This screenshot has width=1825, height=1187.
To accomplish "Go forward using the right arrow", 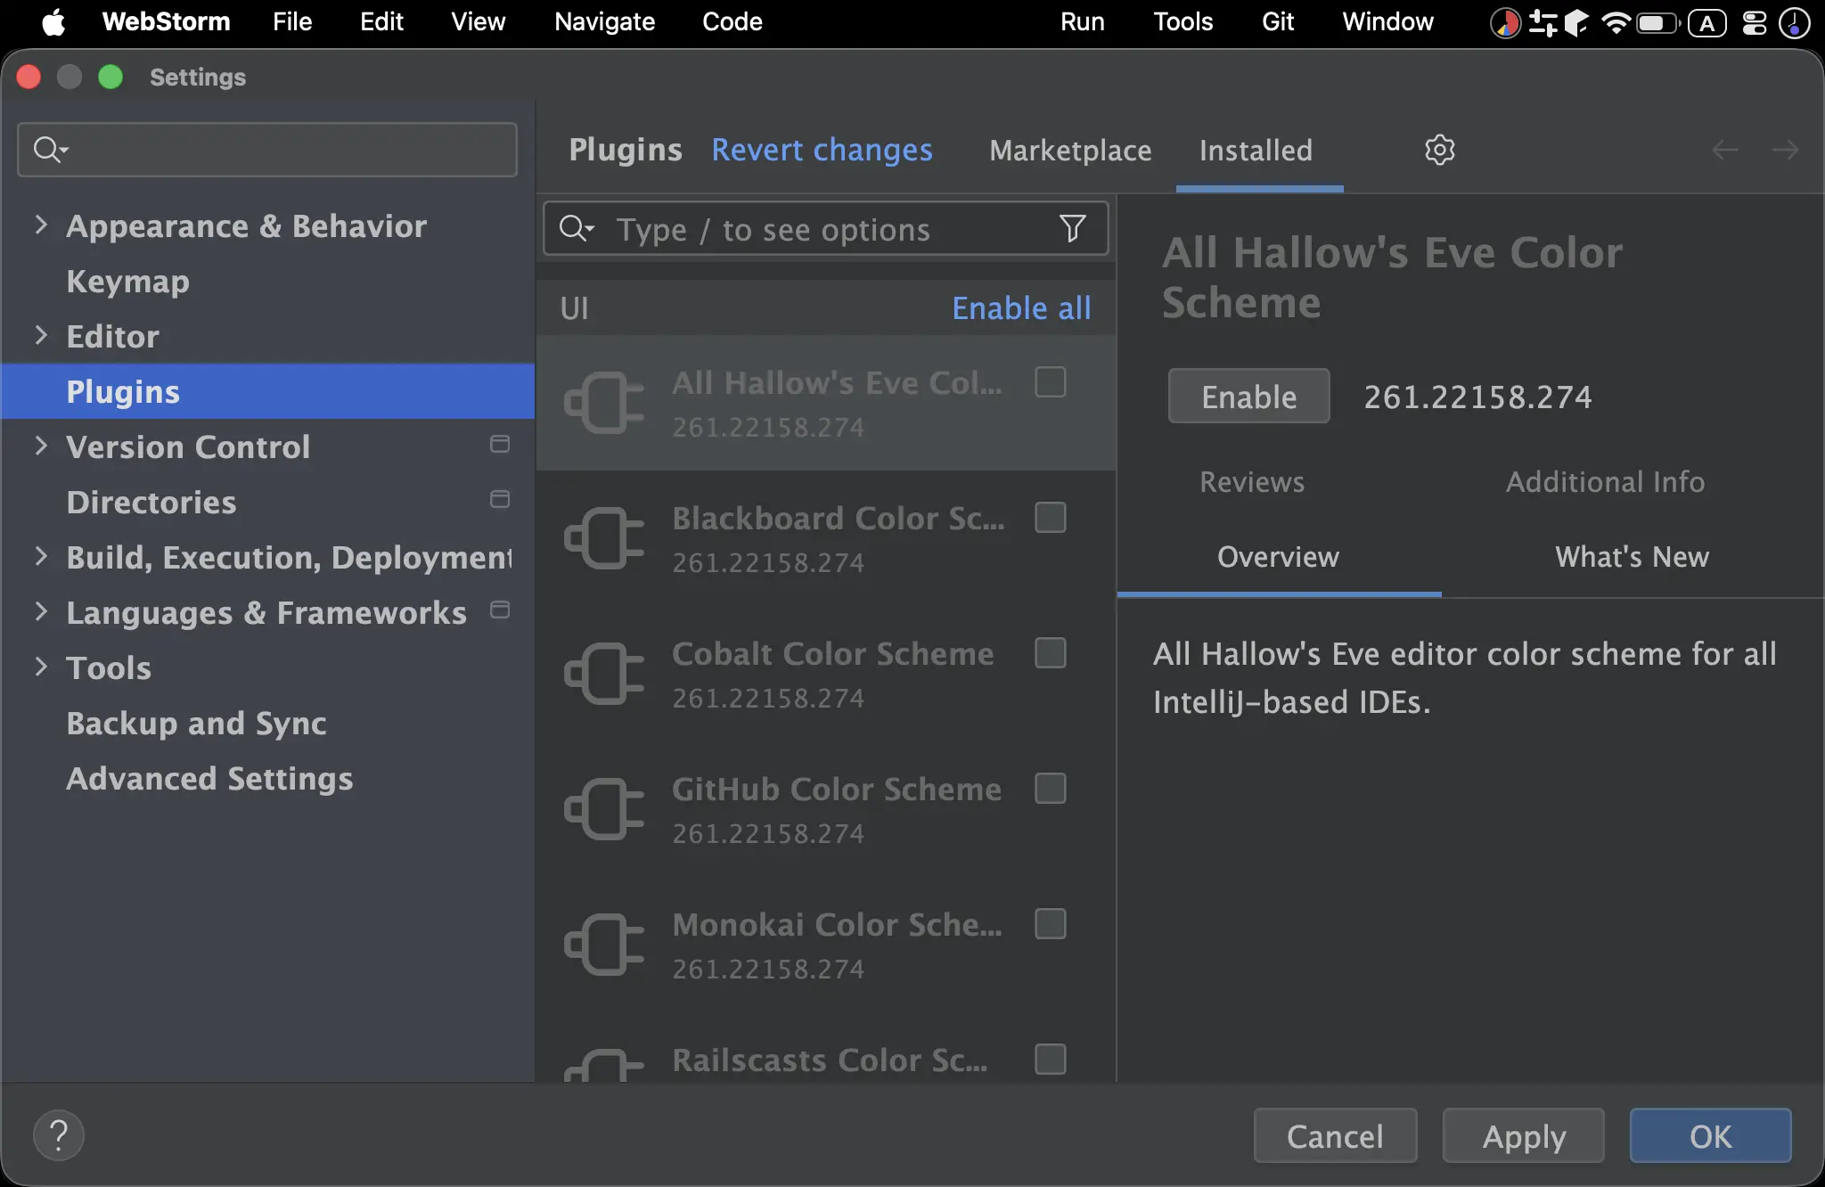I will (x=1785, y=150).
